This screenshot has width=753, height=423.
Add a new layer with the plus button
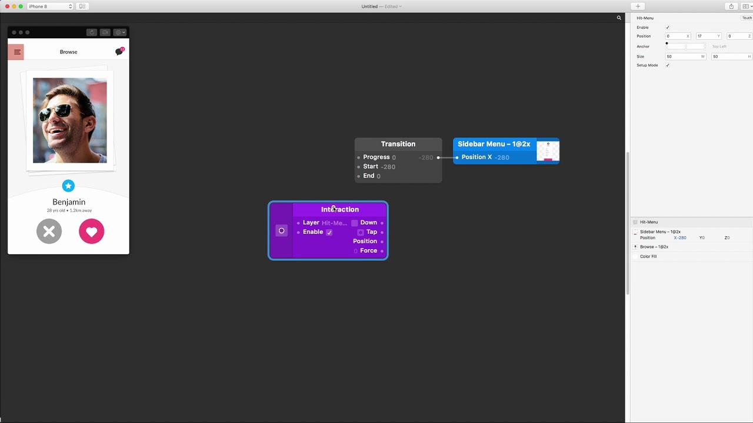pyautogui.click(x=638, y=6)
